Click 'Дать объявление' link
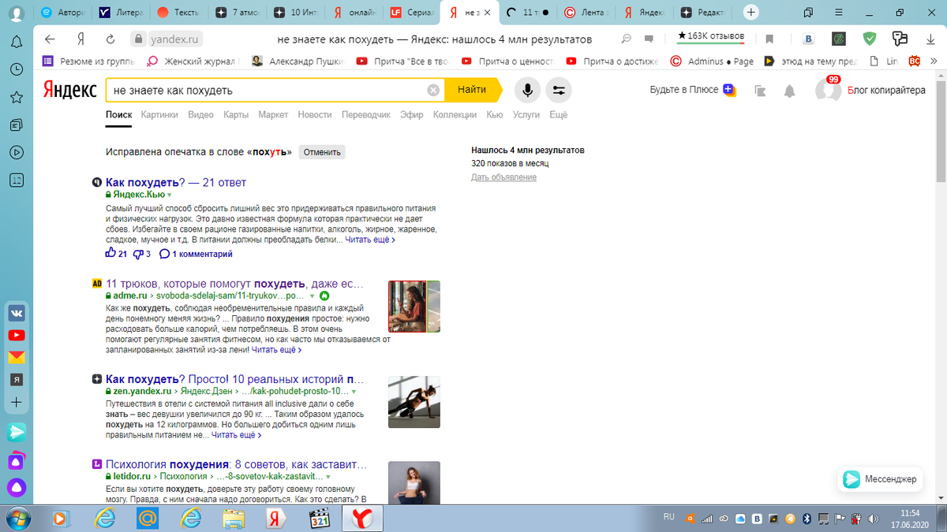947x532 pixels. tap(503, 177)
